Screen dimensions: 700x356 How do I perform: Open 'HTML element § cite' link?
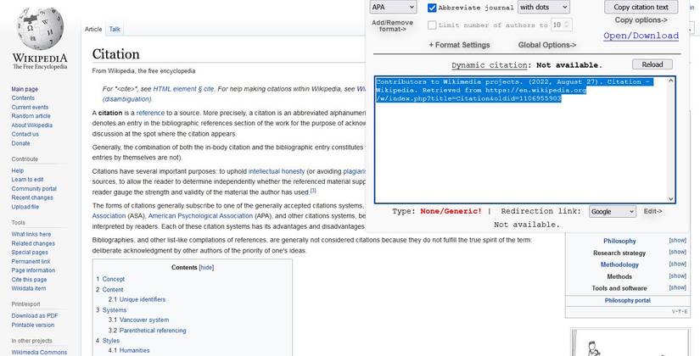tap(183, 89)
